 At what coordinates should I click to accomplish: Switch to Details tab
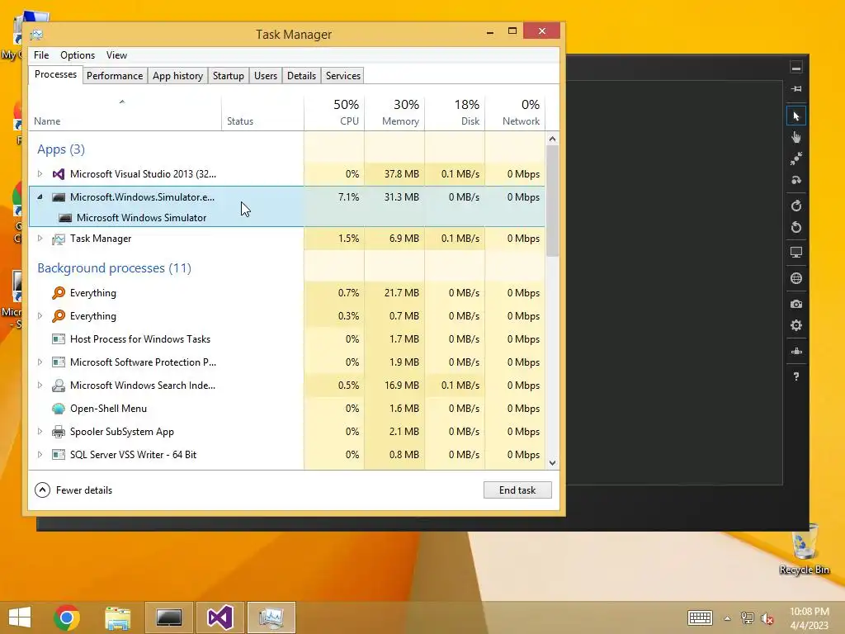(302, 75)
